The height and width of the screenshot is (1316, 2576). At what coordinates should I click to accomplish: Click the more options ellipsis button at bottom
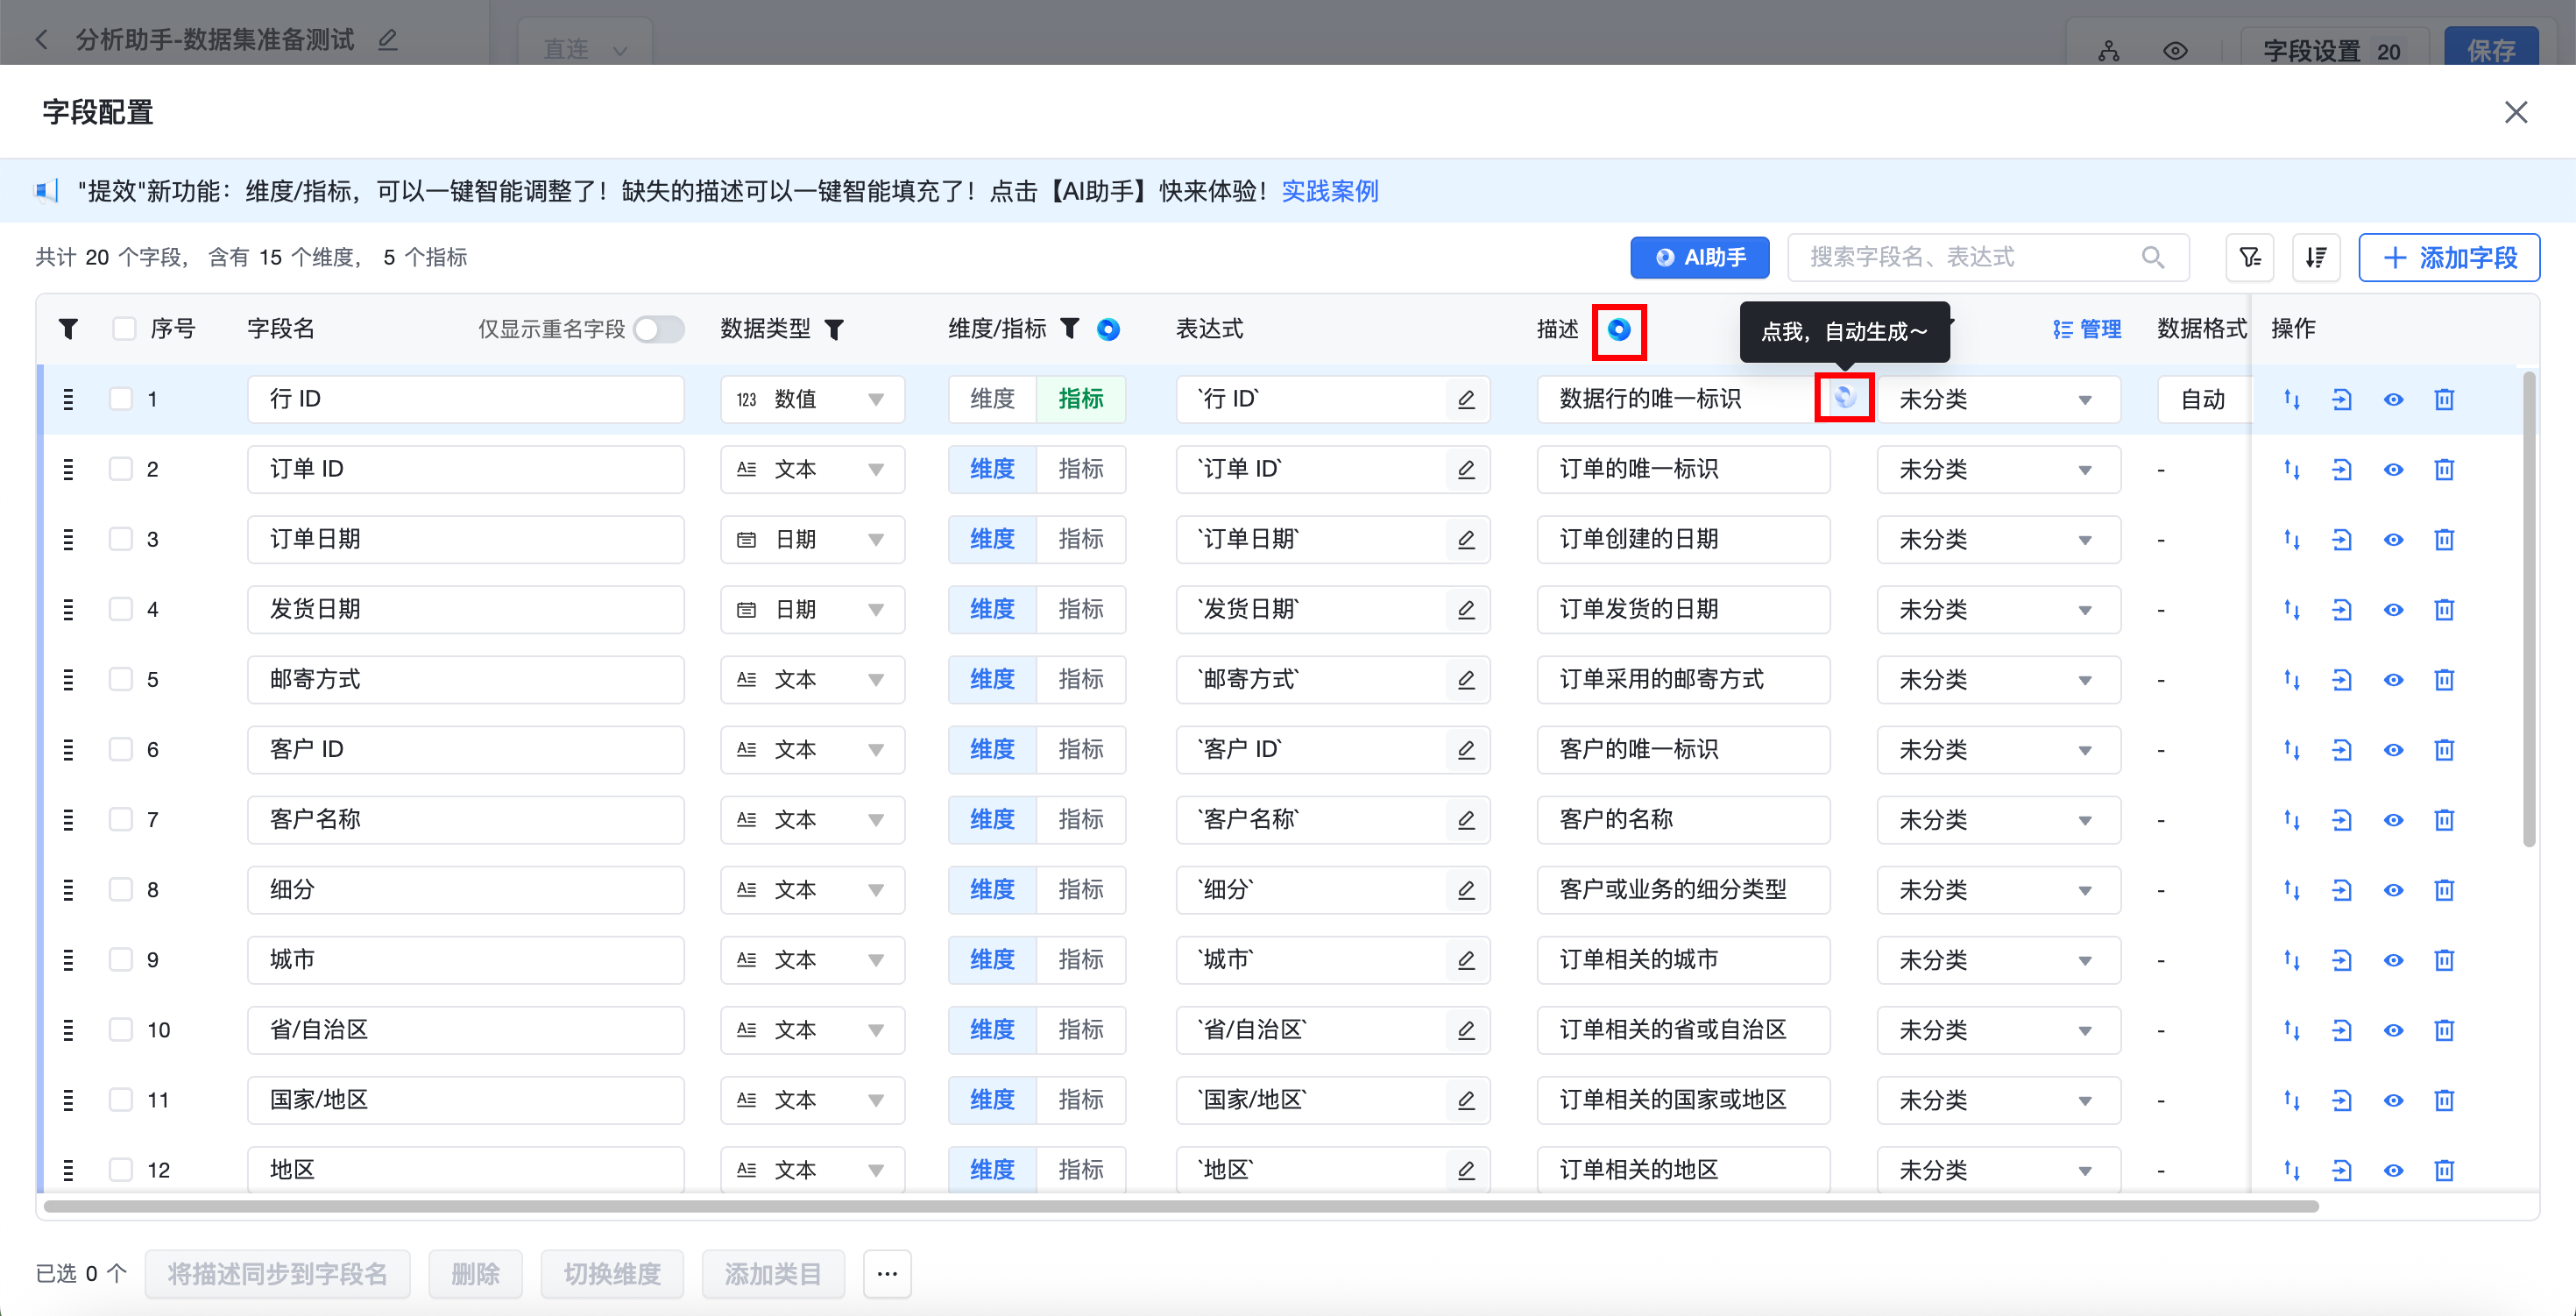[886, 1273]
